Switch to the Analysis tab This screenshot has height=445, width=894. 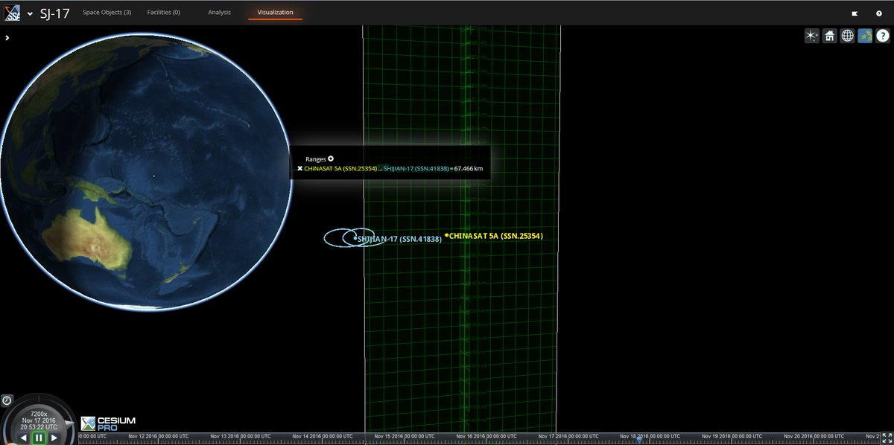[219, 12]
